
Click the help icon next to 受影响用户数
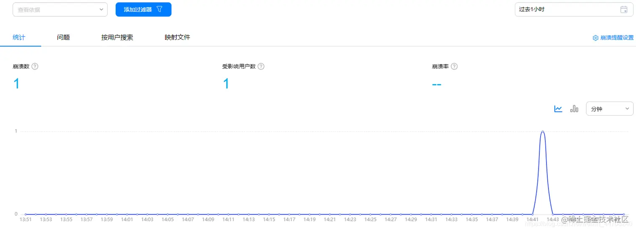[x=261, y=66]
